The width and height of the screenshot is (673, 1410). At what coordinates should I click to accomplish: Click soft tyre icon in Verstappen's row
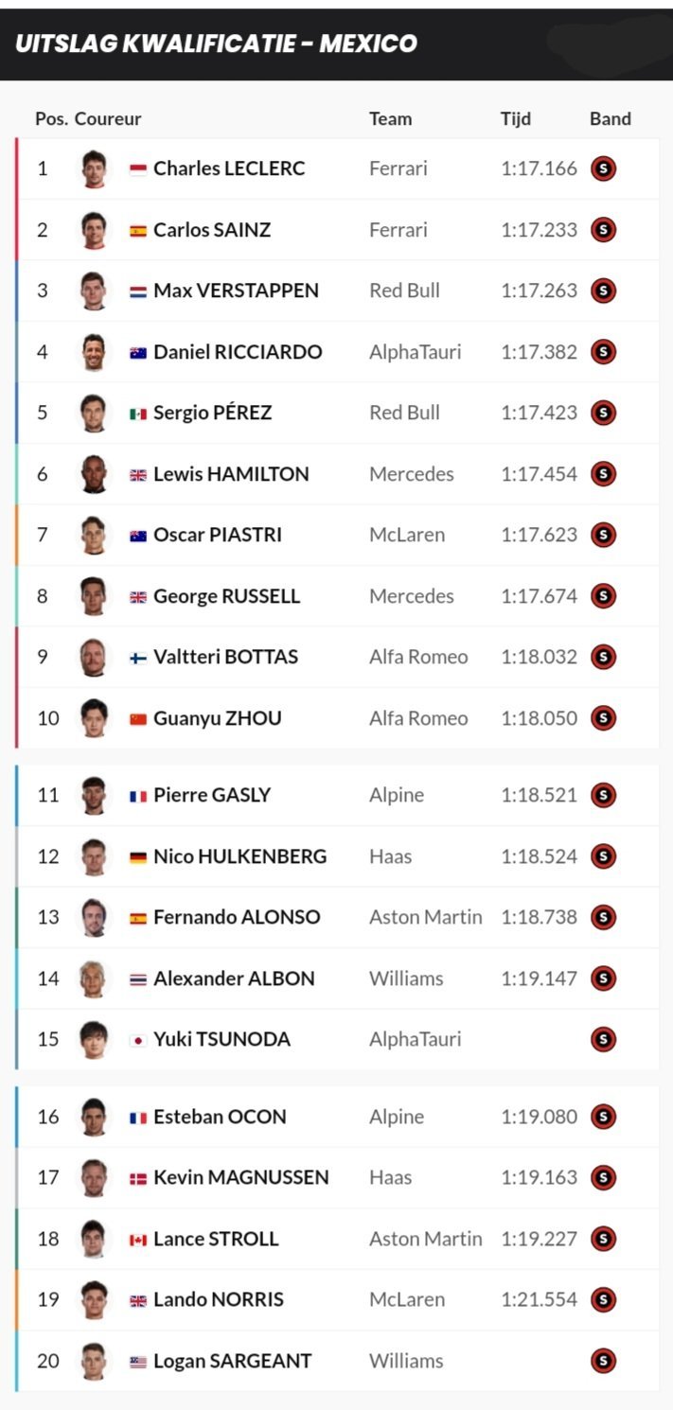point(603,291)
